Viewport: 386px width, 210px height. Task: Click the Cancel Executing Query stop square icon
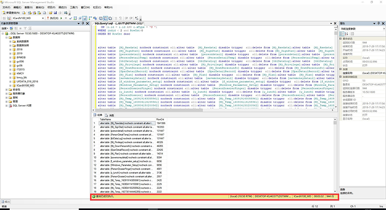coord(66,18)
